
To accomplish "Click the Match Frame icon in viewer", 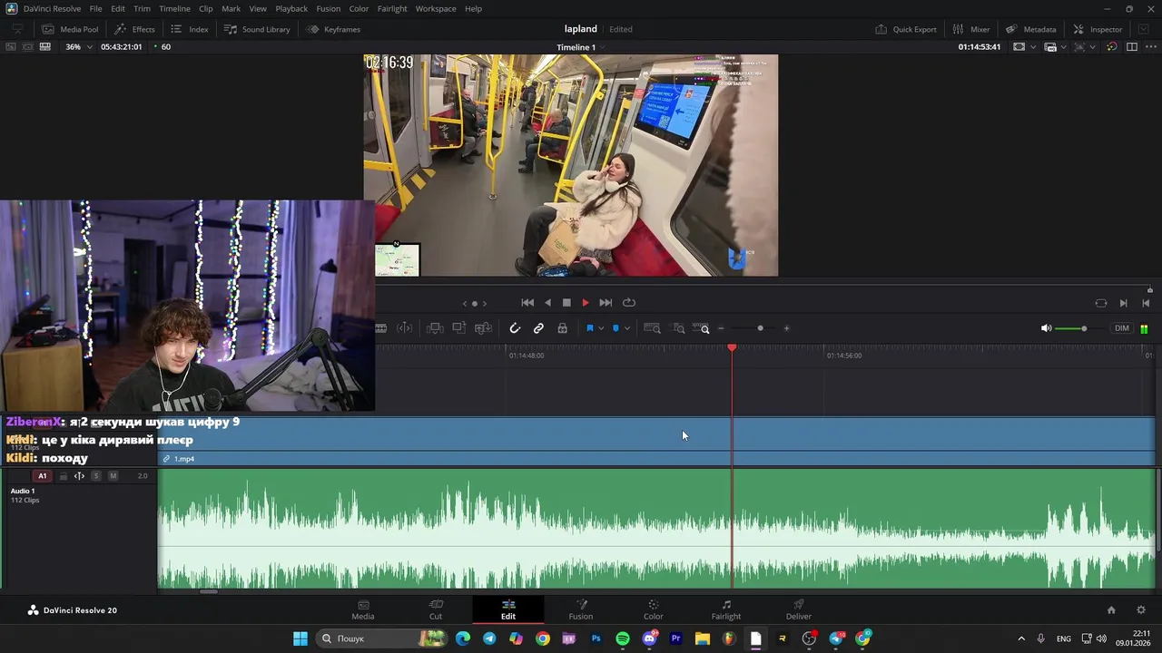I will (x=1101, y=303).
